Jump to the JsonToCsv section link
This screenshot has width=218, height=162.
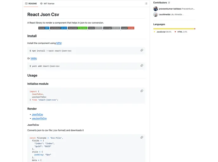(x=37, y=115)
